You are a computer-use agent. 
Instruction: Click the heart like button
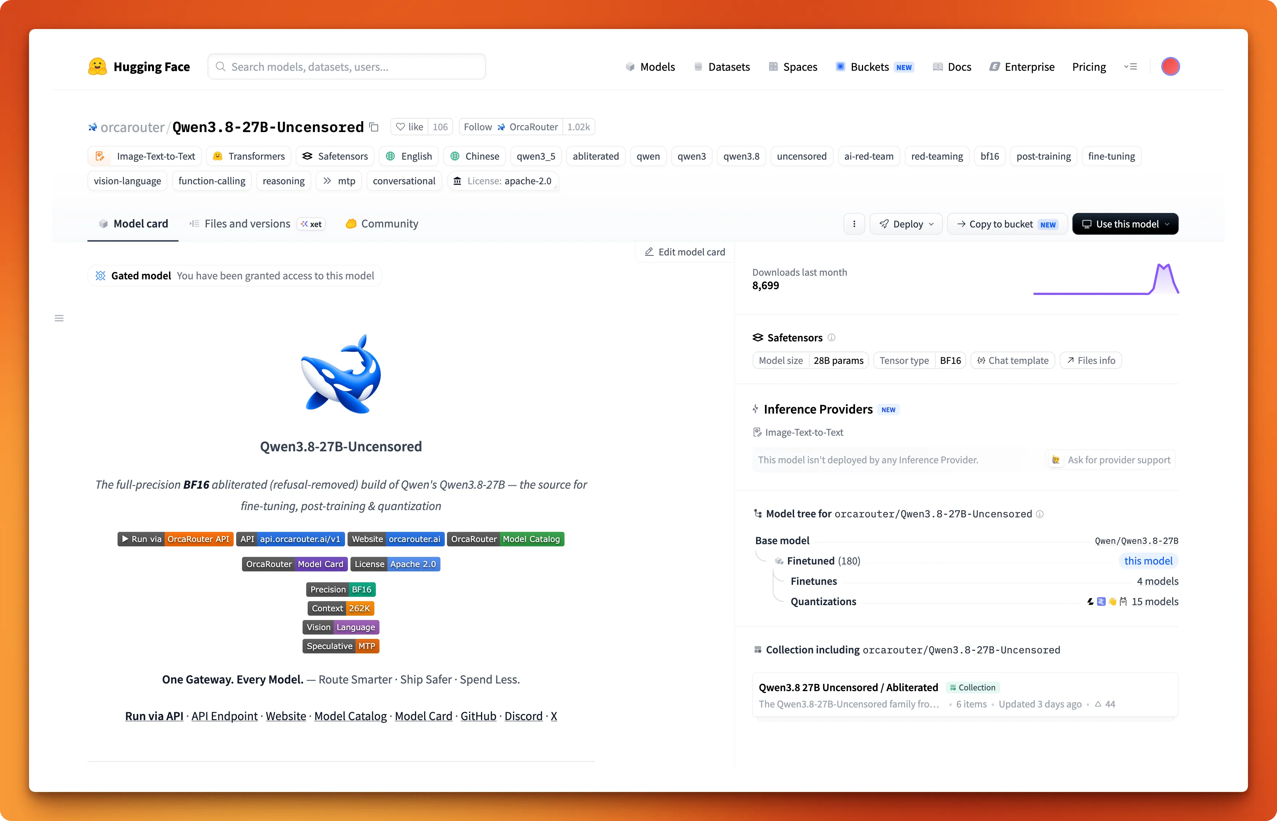click(409, 127)
